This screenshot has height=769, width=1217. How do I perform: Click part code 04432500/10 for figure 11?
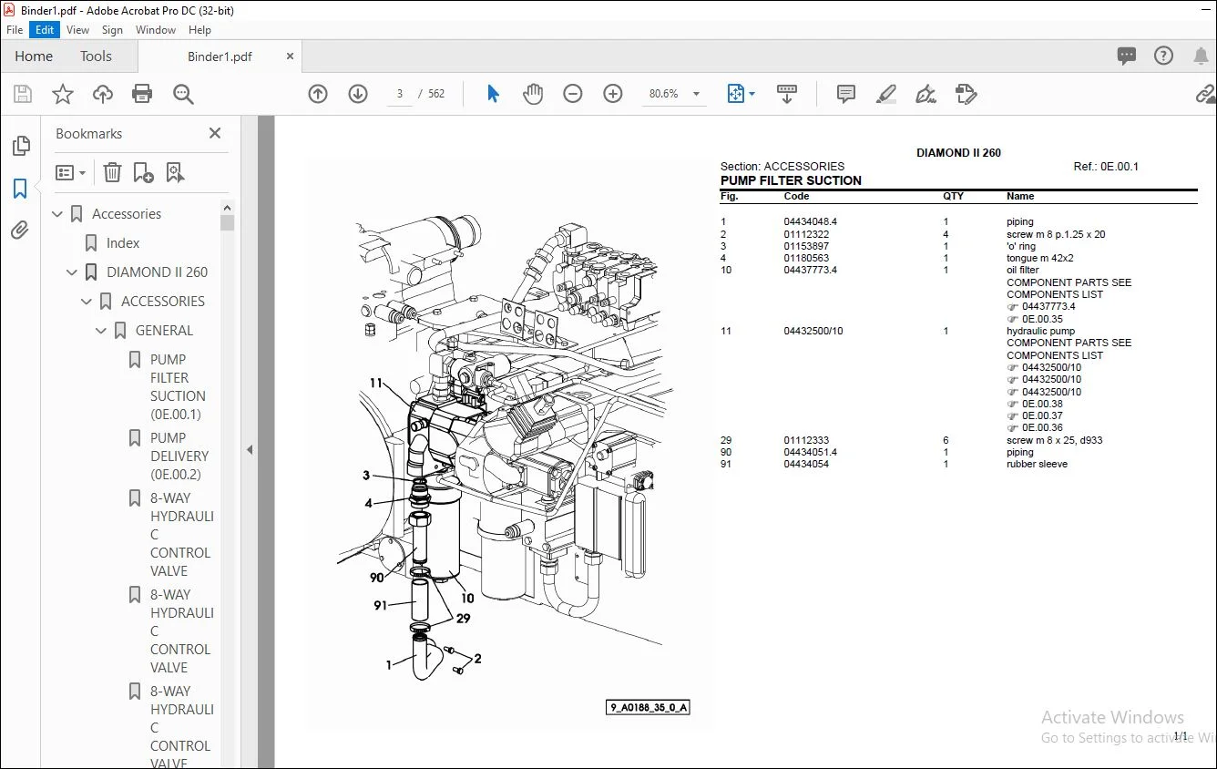813,331
